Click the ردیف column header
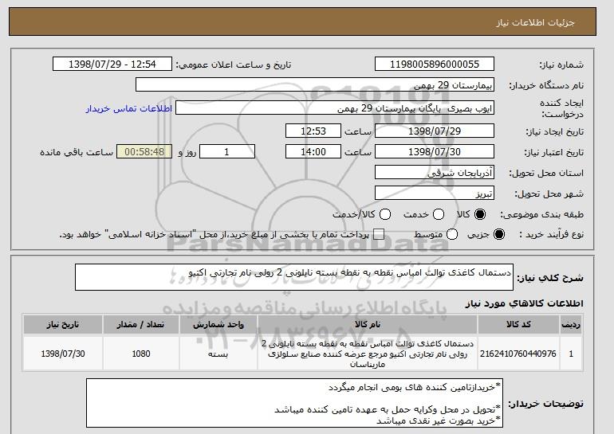The image size is (614, 434). pyautogui.click(x=571, y=325)
